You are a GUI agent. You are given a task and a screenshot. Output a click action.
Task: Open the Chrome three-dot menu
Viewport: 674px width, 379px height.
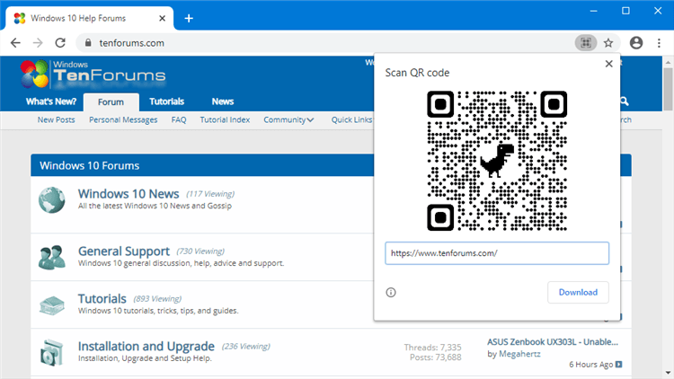[x=659, y=42]
